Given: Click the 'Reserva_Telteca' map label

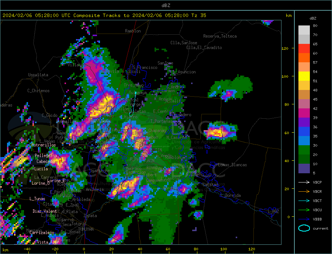Looking at the screenshot, I should [220, 36].
